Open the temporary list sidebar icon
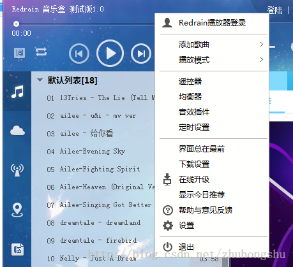The width and height of the screenshot is (293, 267). pyautogui.click(x=17, y=249)
